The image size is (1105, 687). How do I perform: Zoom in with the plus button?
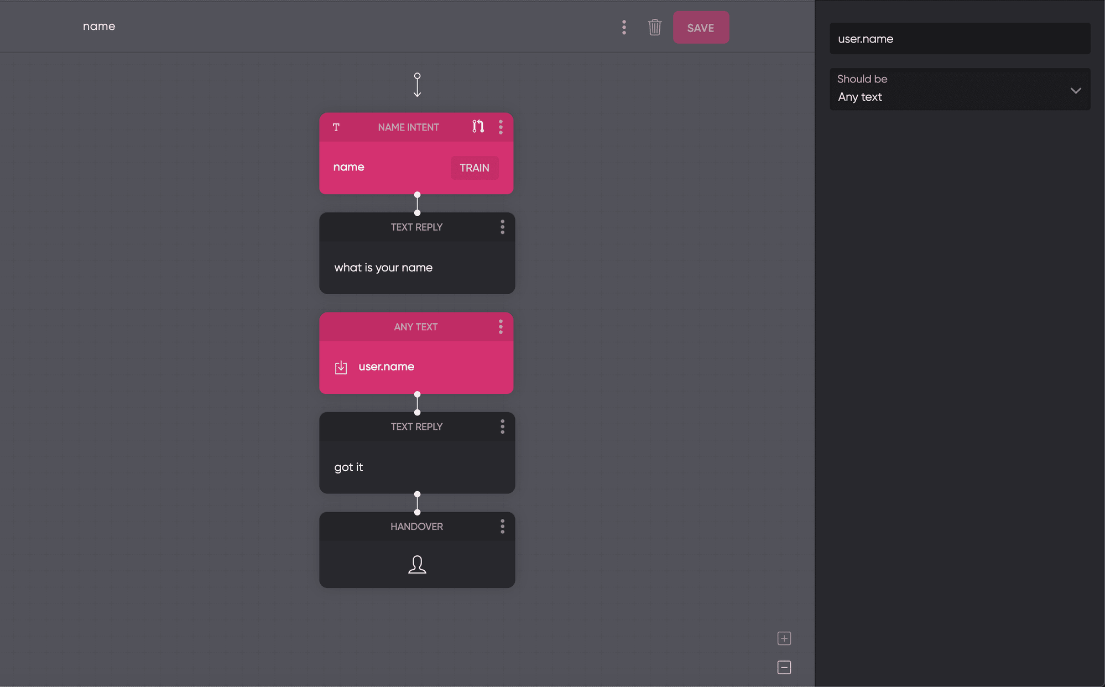point(784,638)
